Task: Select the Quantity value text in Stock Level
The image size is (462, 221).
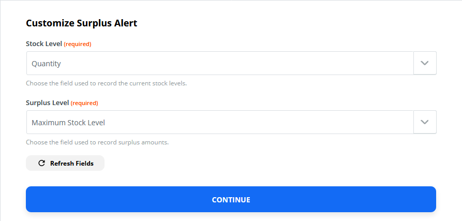Action: [46, 64]
